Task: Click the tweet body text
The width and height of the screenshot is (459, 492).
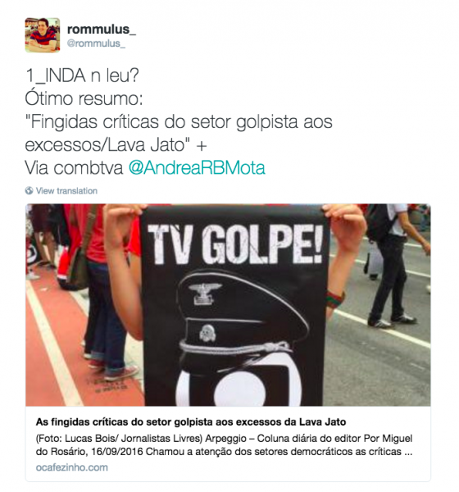Action: point(179,121)
